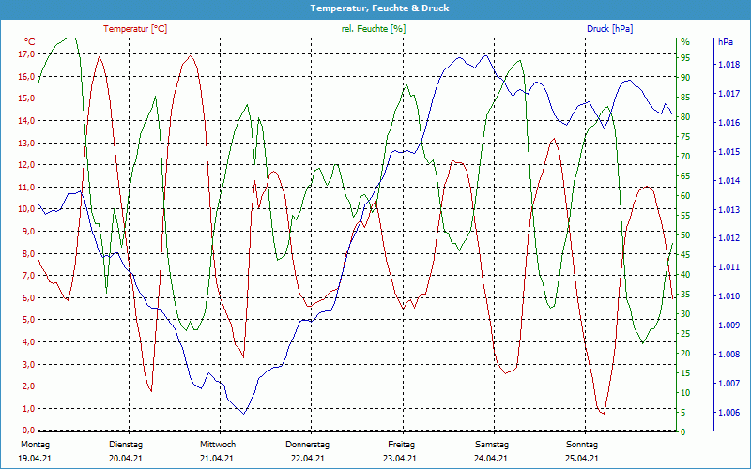Click the 'Donnerstag' day label

tap(308, 445)
